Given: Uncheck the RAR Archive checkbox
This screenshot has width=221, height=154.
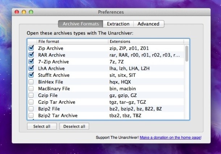Looking at the screenshot, I should click(x=31, y=55).
